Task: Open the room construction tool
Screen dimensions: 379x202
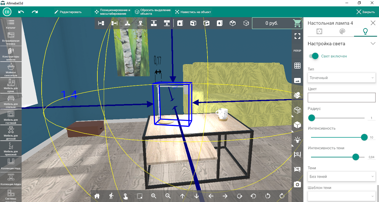Action: pyautogui.click(x=297, y=110)
